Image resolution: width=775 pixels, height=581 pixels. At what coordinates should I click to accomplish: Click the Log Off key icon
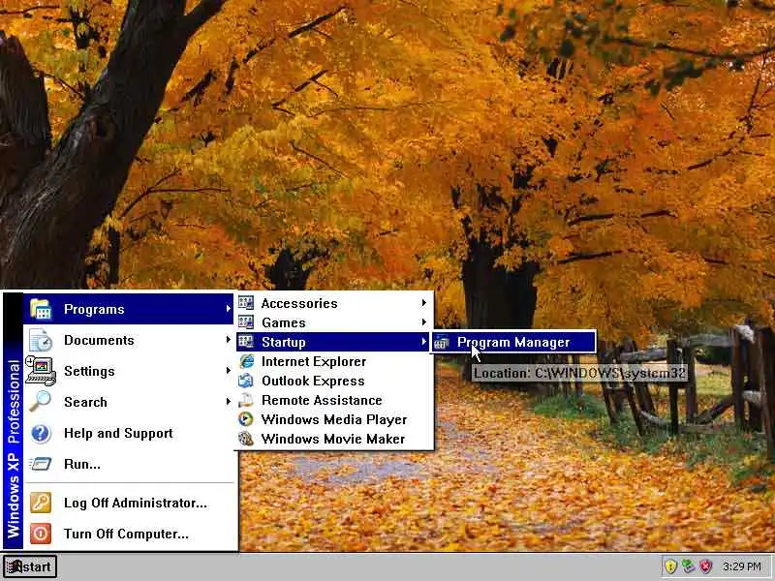pos(41,503)
